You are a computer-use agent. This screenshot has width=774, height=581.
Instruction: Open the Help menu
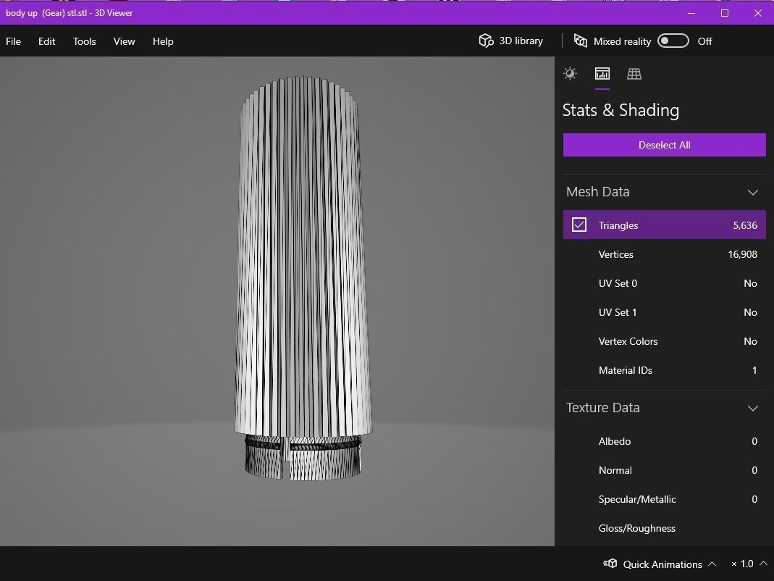pyautogui.click(x=163, y=41)
